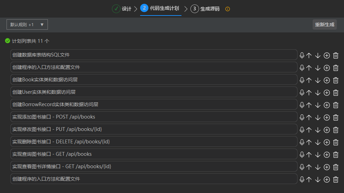
Task: Add a plan after PUT /api/books/{id} row
Action: (x=327, y=130)
